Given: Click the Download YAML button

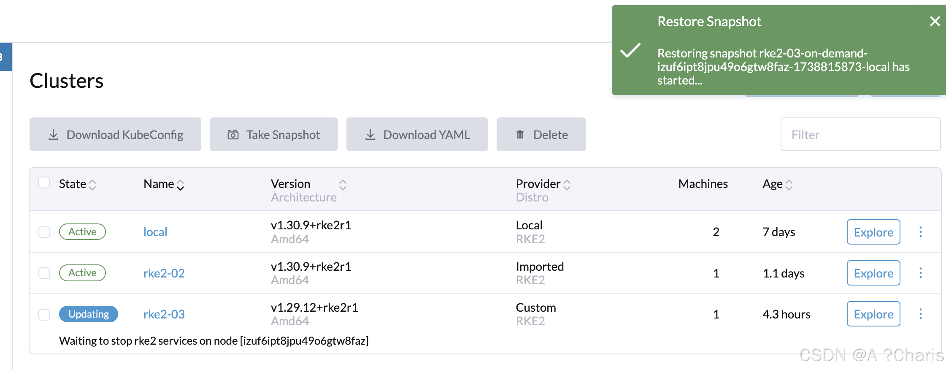Looking at the screenshot, I should (x=417, y=134).
